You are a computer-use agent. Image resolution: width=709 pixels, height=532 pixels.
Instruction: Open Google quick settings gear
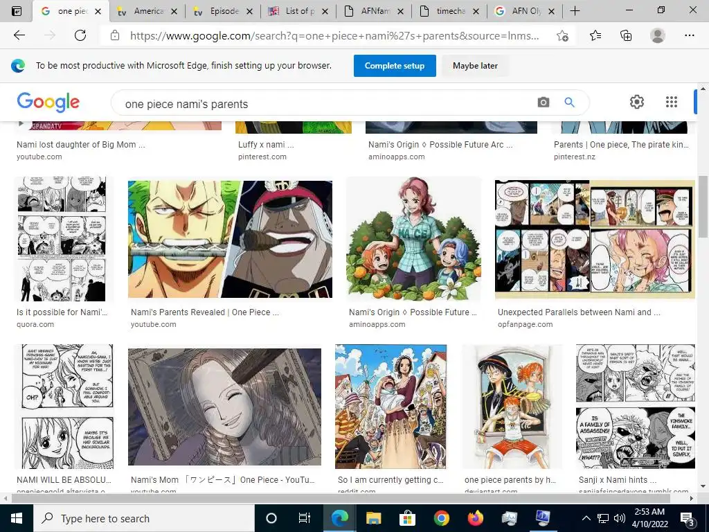tap(637, 102)
